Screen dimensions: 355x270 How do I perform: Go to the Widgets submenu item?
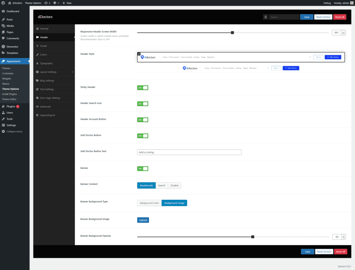[x=7, y=78]
